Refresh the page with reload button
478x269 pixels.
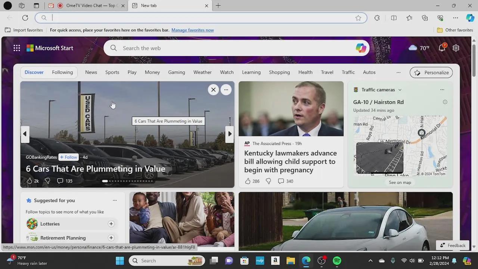click(x=25, y=18)
